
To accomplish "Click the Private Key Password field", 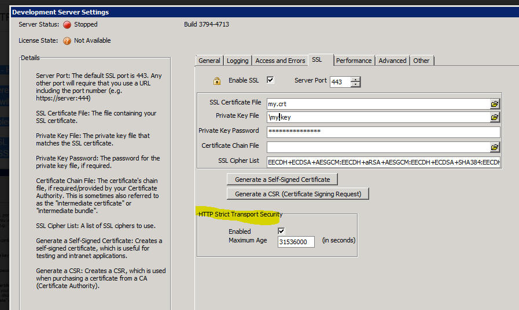I will pos(383,132).
